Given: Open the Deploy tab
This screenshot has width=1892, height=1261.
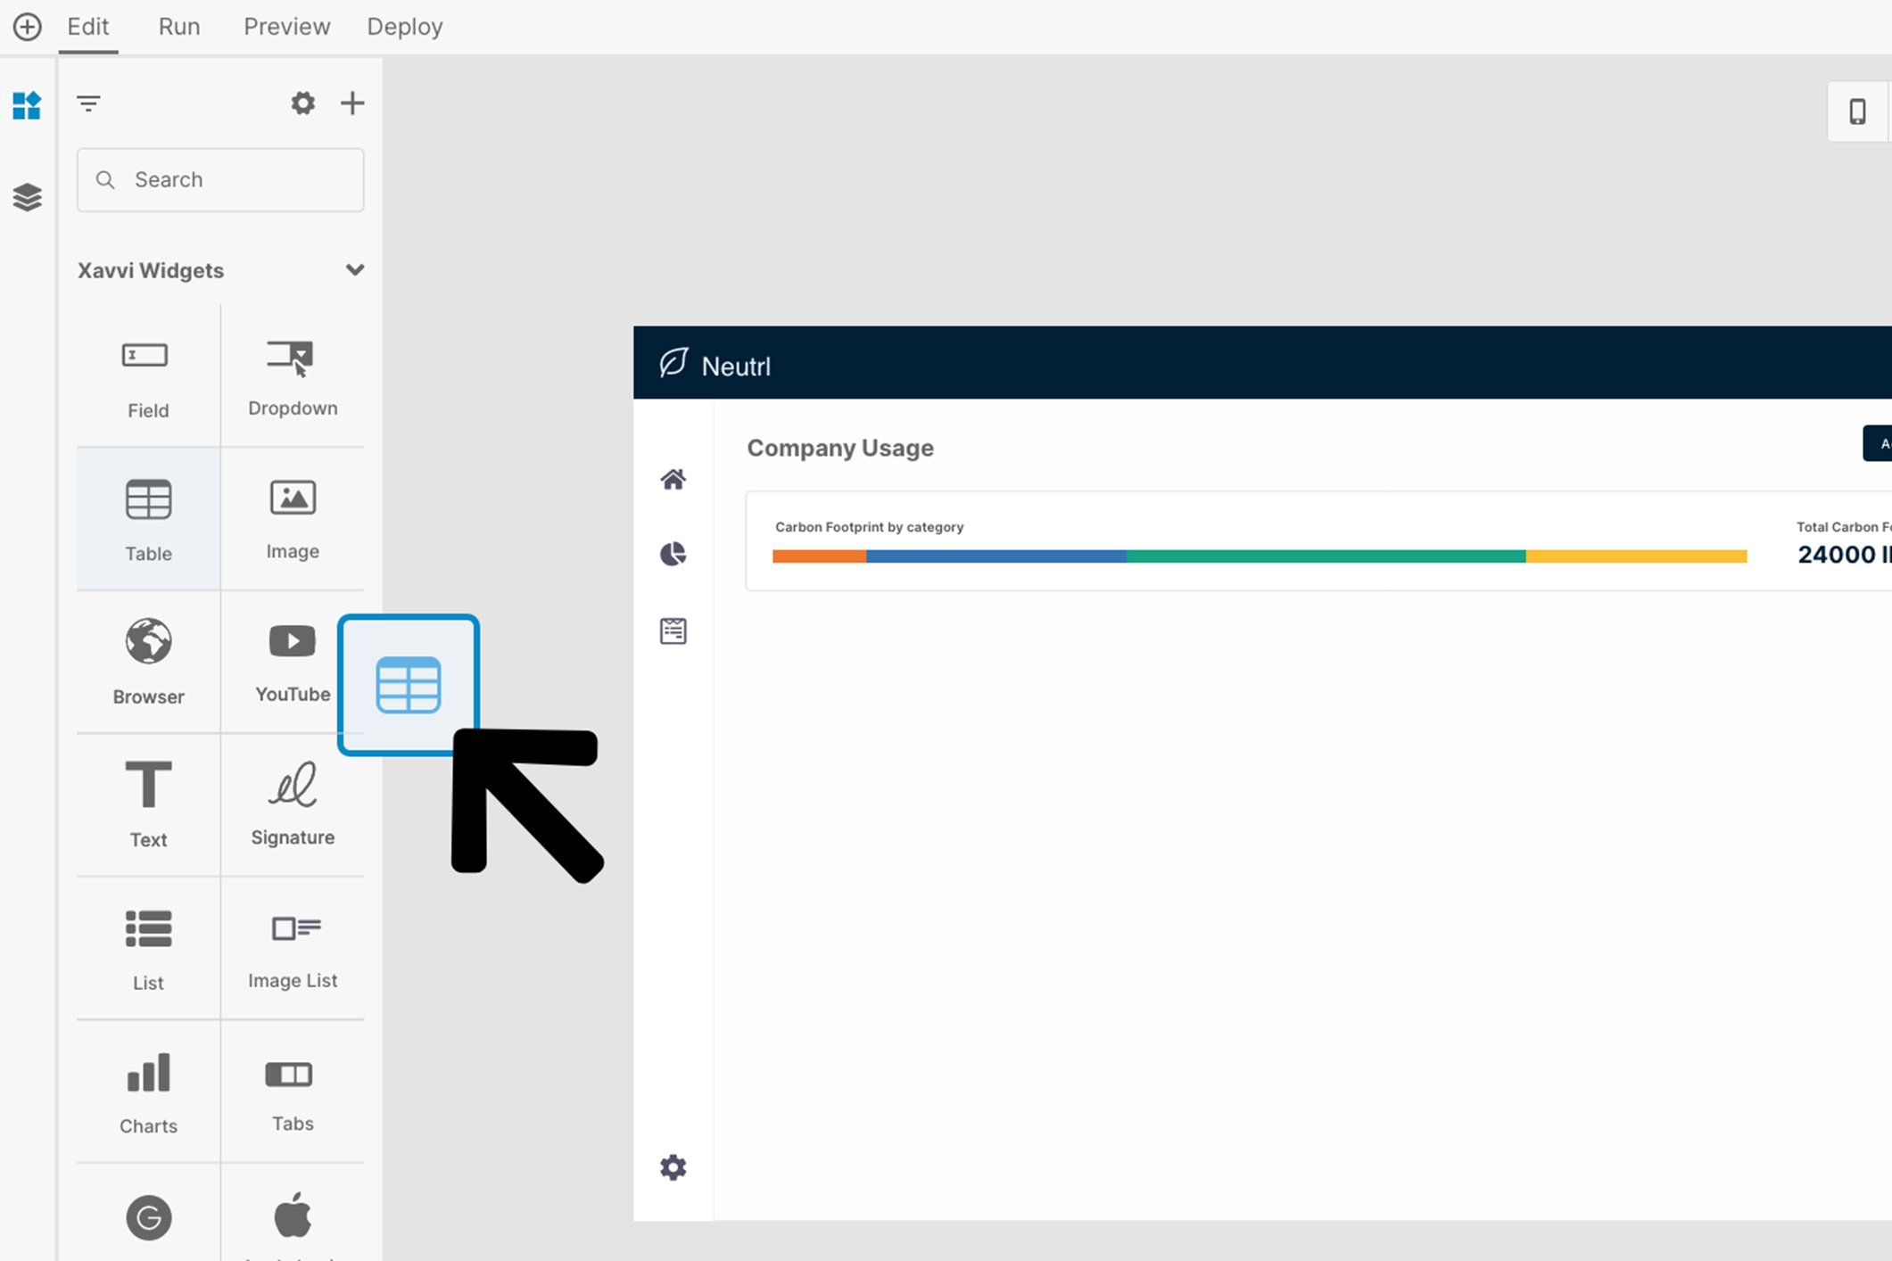Looking at the screenshot, I should point(405,27).
